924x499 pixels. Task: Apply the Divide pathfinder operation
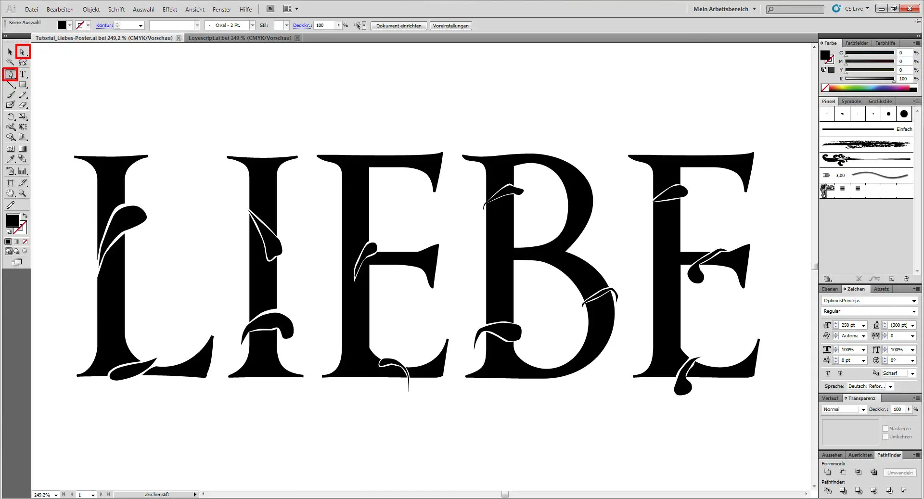(x=827, y=491)
